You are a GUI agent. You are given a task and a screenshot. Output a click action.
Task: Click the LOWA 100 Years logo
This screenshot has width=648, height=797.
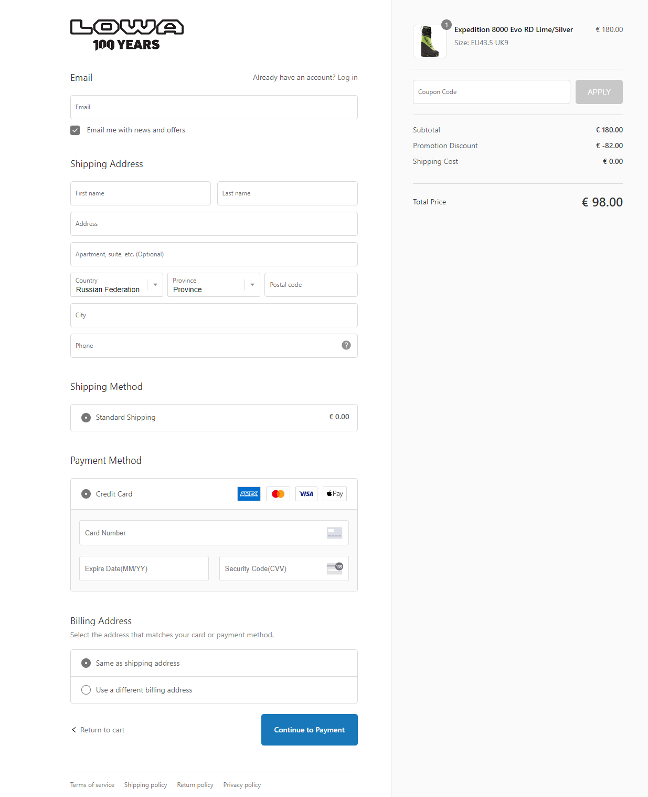pos(127,35)
